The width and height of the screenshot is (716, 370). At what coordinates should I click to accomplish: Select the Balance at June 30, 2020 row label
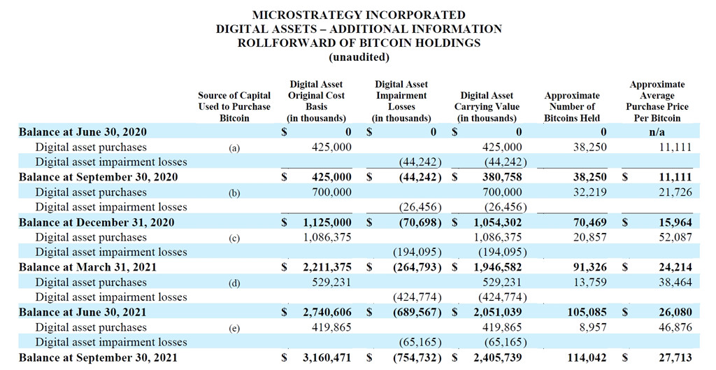[x=83, y=132]
